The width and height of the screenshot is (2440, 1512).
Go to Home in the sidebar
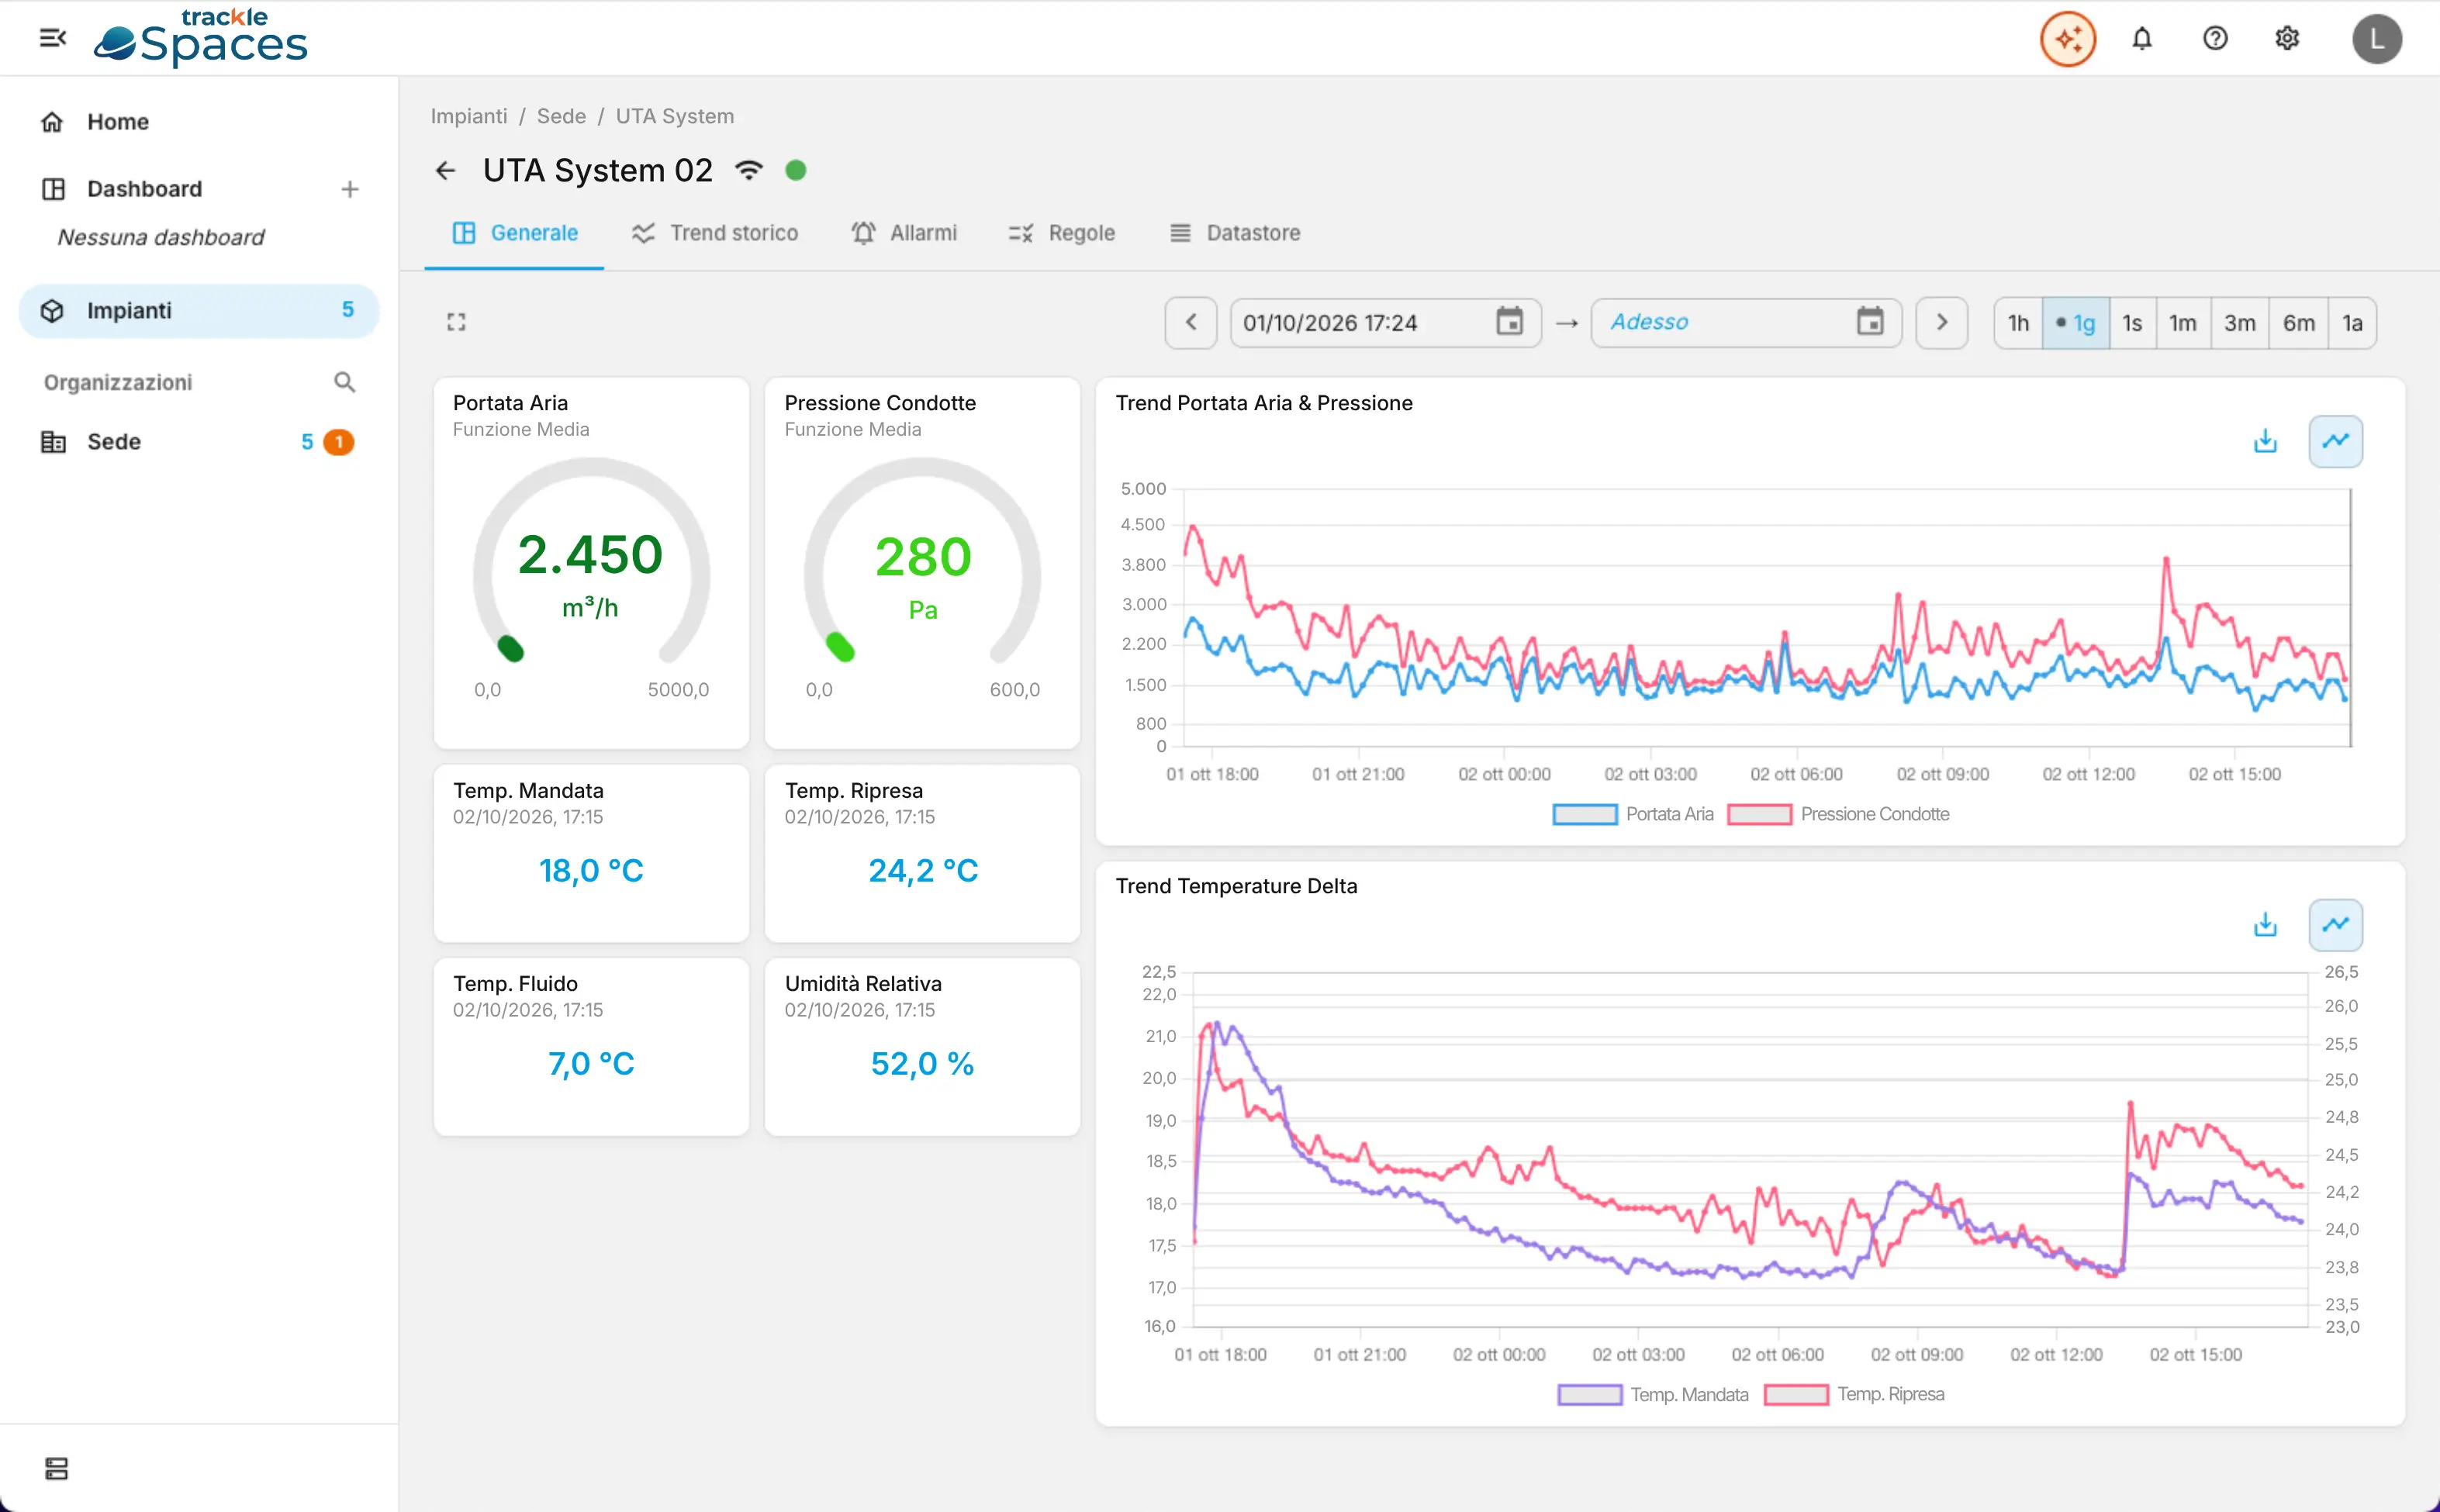click(x=199, y=122)
